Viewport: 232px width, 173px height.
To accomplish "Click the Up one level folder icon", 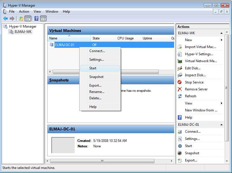I will coord(21,19).
